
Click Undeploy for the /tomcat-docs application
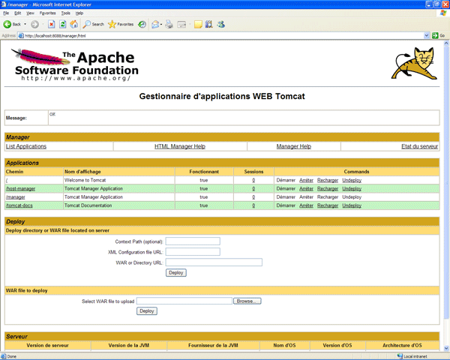352,205
